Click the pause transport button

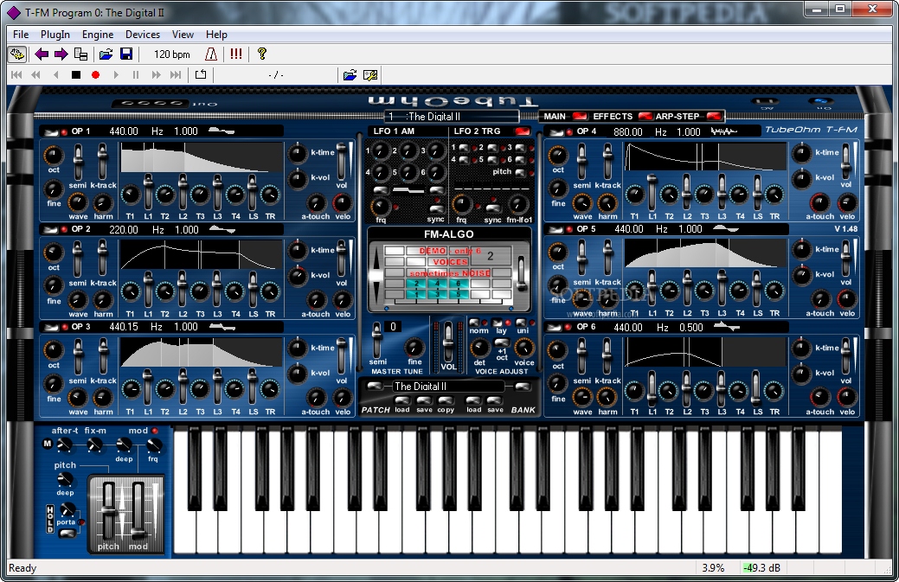(x=136, y=74)
